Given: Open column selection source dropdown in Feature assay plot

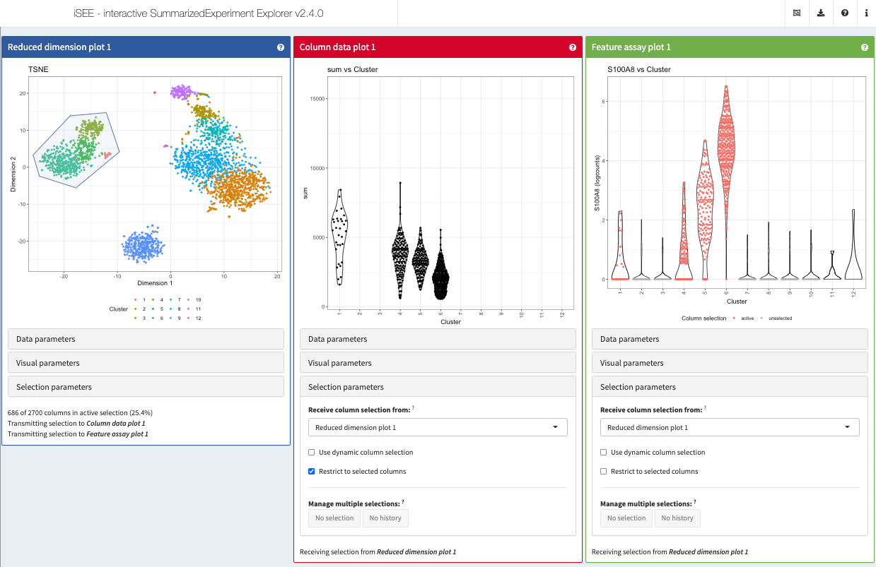Looking at the screenshot, I should click(x=730, y=427).
